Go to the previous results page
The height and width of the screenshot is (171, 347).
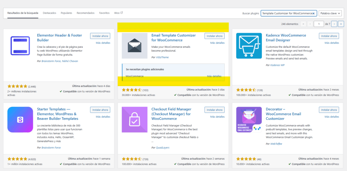pyautogui.click(x=310, y=24)
